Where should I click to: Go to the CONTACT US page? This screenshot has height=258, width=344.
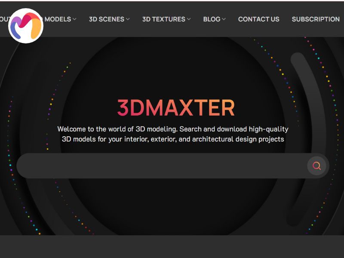pyautogui.click(x=258, y=19)
